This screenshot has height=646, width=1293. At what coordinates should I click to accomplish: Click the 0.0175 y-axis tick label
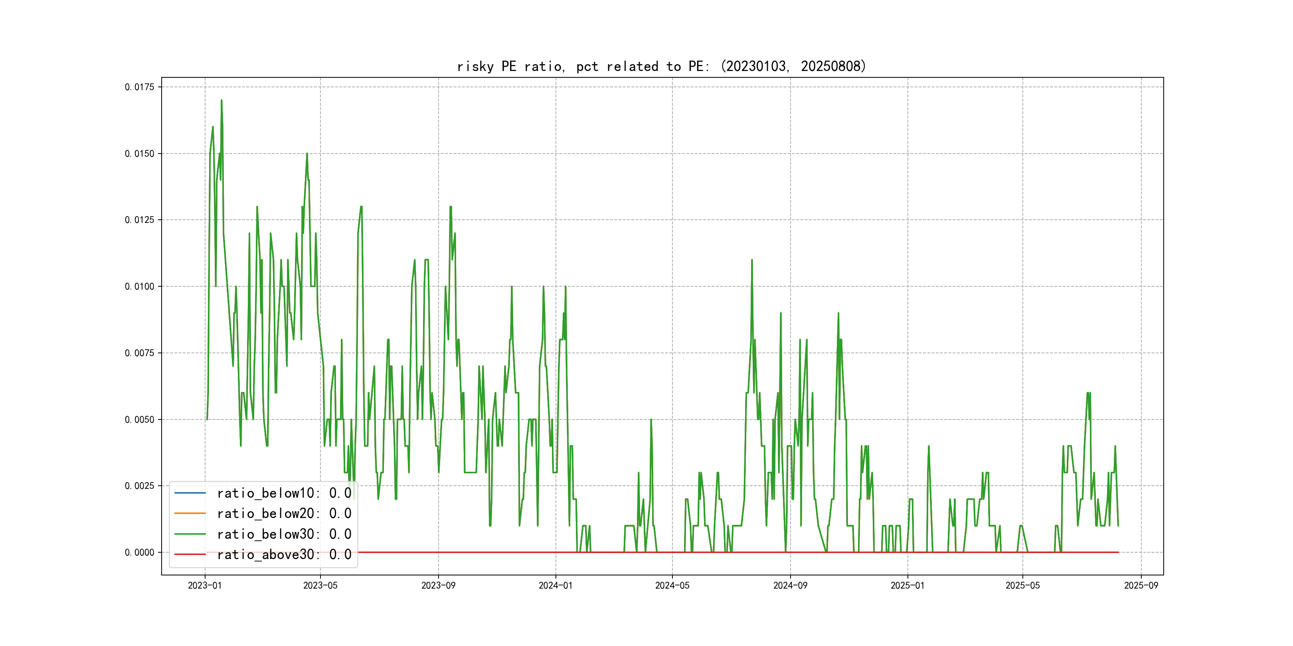(x=140, y=87)
